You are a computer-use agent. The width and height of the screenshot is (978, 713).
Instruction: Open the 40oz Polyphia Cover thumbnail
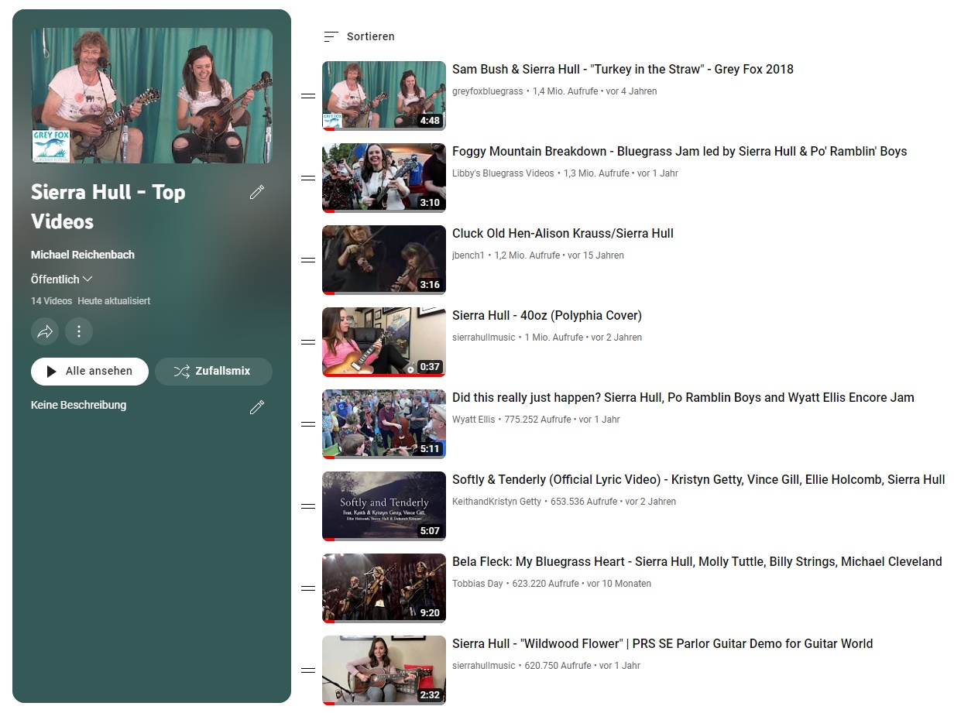384,342
